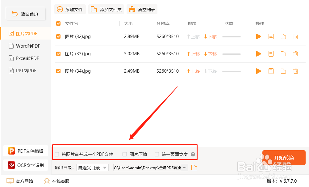The width and height of the screenshot is (309, 187).
Task: Click 清空列表 button
Action: point(142,10)
